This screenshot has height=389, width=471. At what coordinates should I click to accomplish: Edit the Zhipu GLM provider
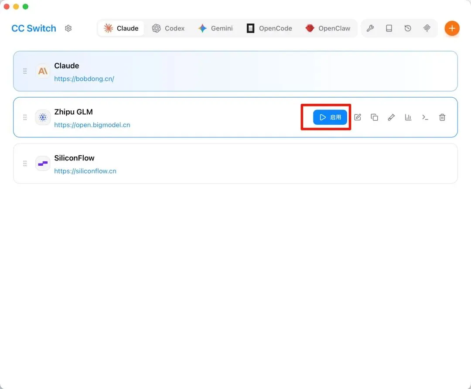(x=358, y=117)
